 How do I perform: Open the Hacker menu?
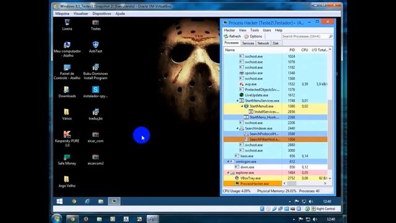(230, 30)
